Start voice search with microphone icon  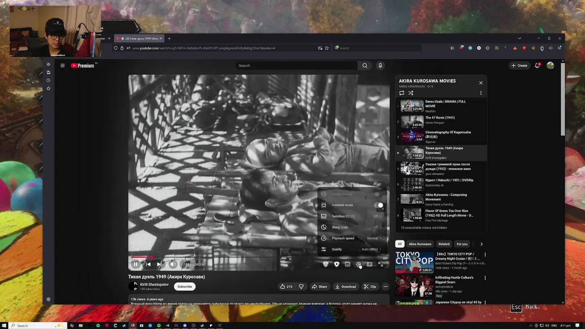coord(380,65)
